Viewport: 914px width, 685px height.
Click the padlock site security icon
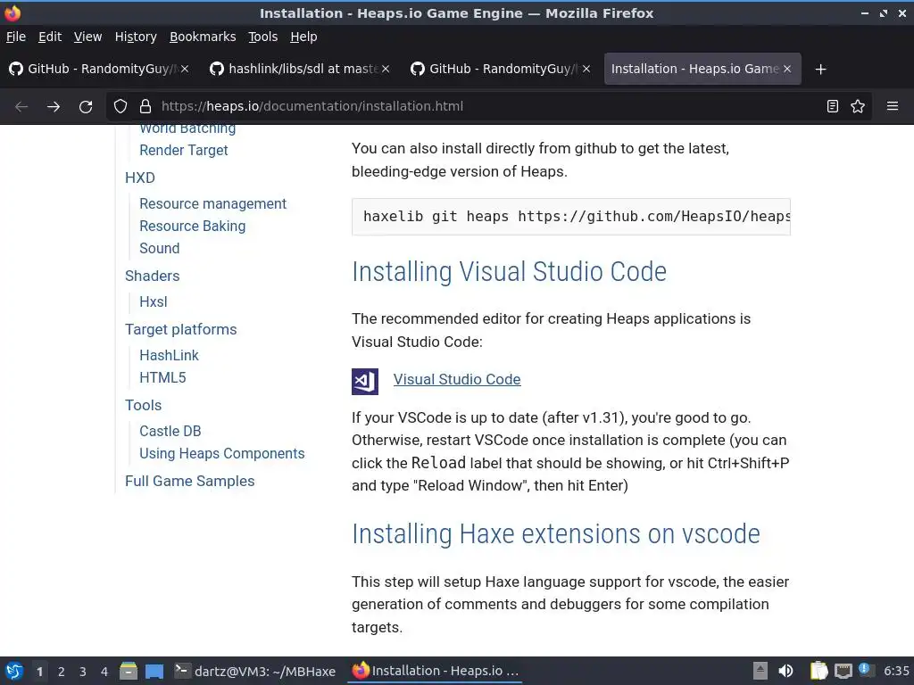(145, 106)
